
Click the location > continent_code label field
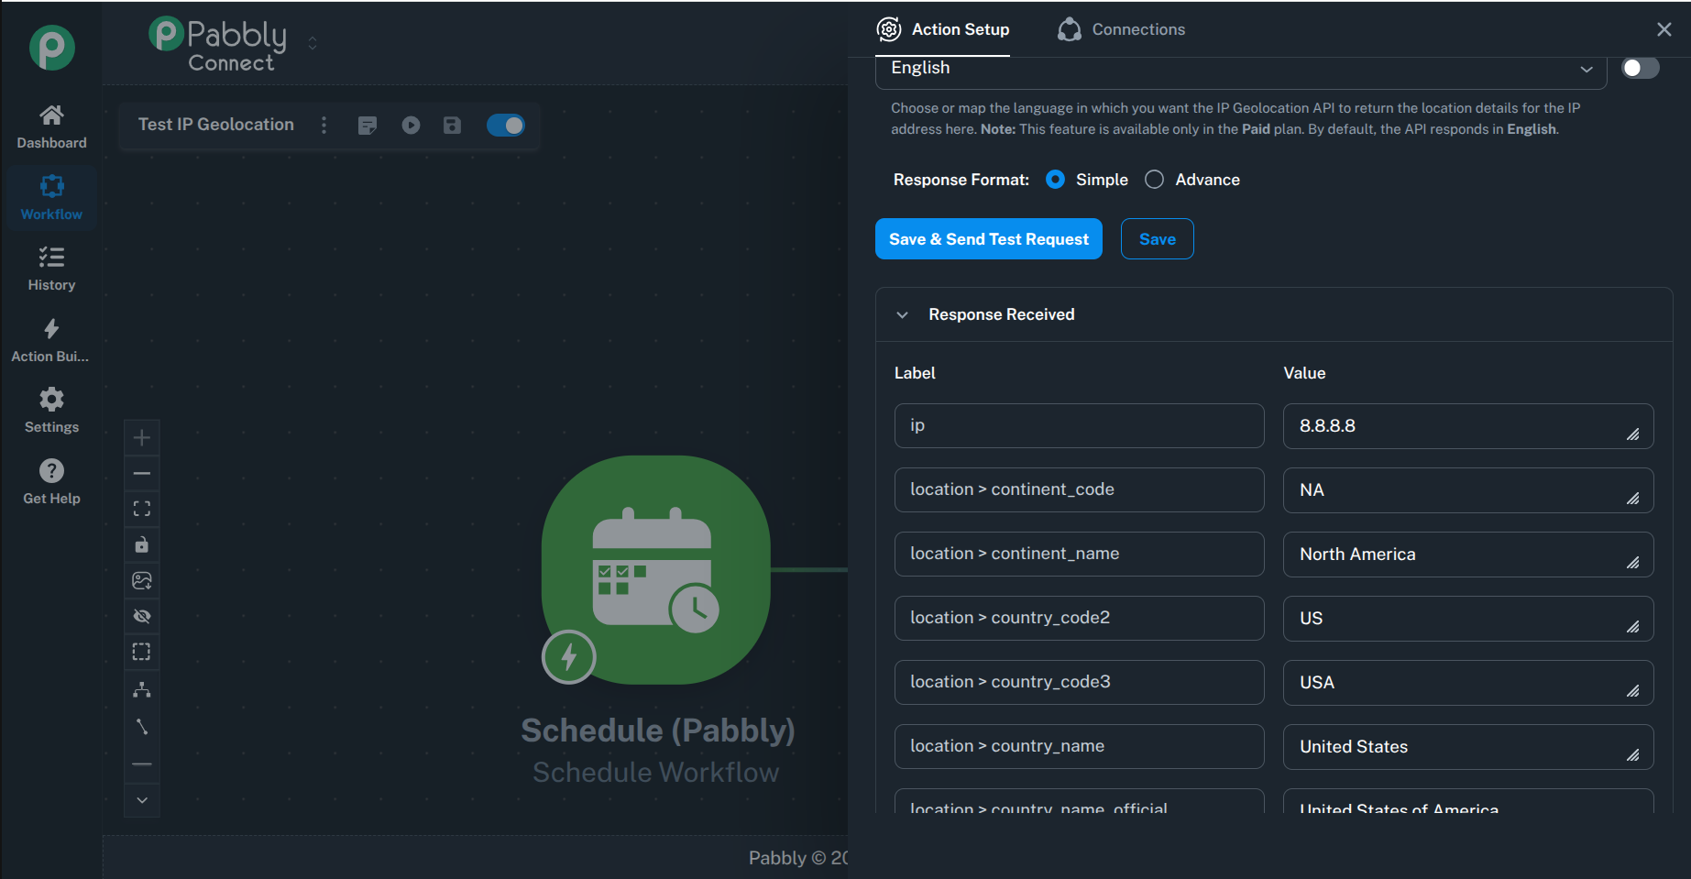click(x=1080, y=489)
